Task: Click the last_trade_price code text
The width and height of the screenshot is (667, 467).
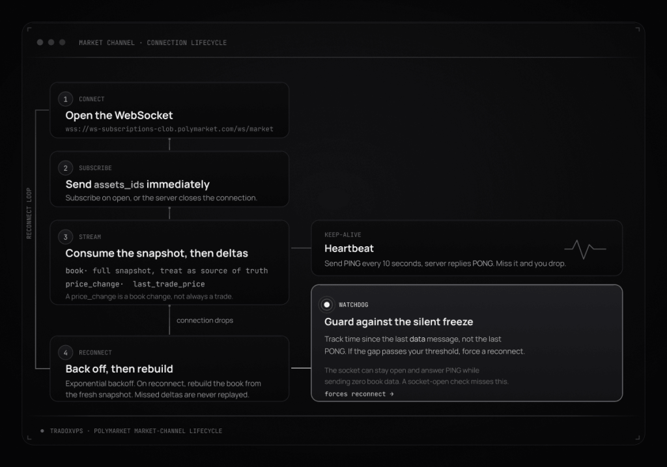Action: tap(169, 284)
